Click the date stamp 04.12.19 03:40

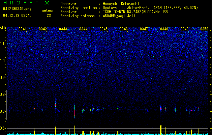[x=17, y=16]
